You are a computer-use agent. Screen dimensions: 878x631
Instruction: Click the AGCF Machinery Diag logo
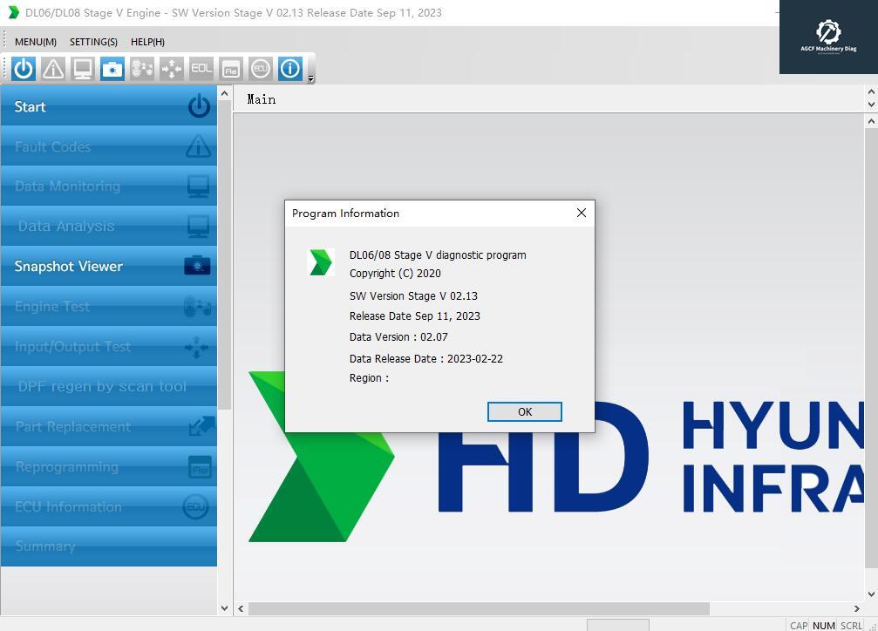[x=828, y=37]
